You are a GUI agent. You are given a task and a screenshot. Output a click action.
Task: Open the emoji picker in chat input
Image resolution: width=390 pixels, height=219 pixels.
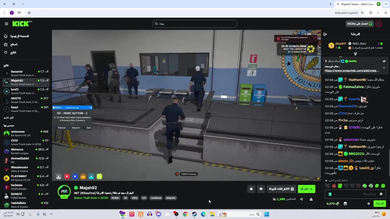[381, 194]
